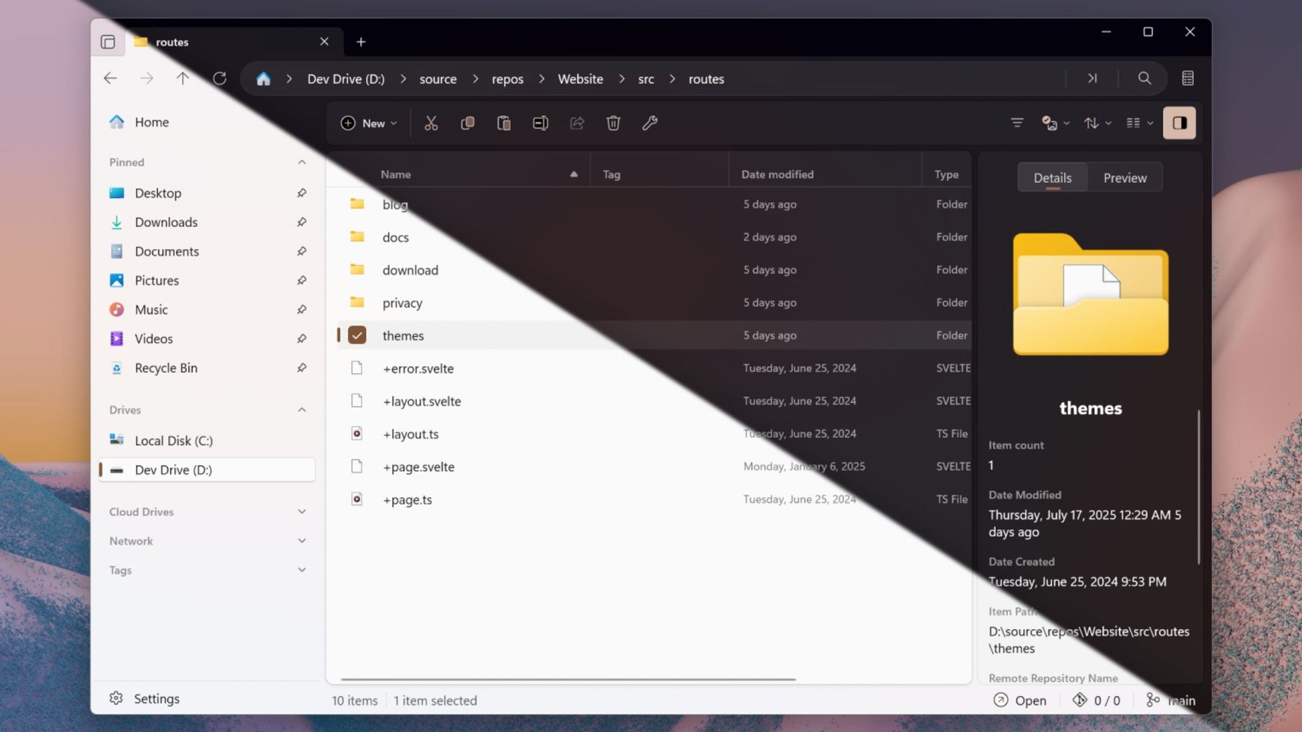Click the main branch indicator
Viewport: 1302px width, 732px height.
click(1170, 700)
